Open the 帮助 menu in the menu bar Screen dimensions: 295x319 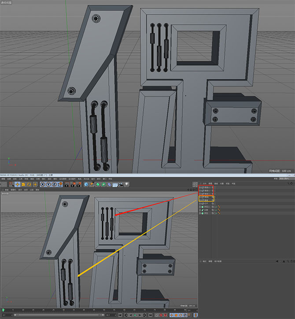coord(110,179)
